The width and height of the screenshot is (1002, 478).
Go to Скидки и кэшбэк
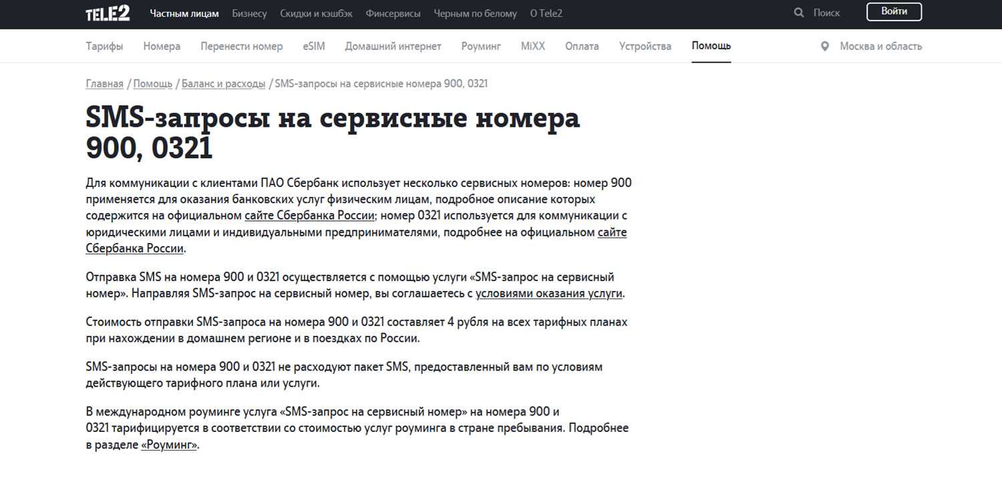(317, 13)
